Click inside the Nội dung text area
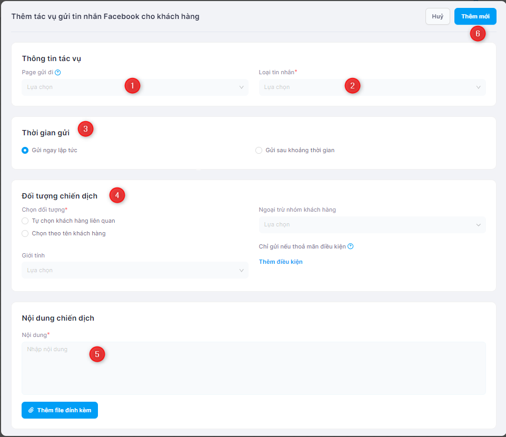The height and width of the screenshot is (437, 506). 253,374
